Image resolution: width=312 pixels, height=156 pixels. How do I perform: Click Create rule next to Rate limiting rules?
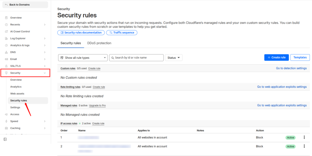[99, 87]
